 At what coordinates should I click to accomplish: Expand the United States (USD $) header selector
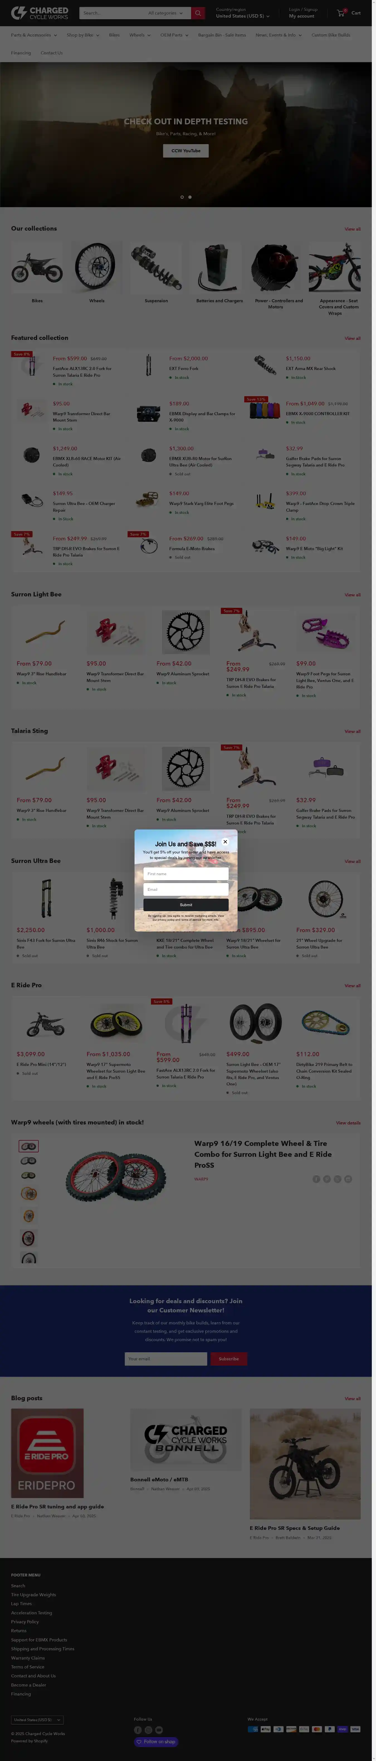(243, 16)
